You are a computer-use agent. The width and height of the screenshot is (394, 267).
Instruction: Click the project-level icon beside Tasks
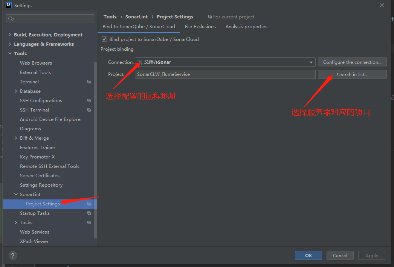pyautogui.click(x=89, y=222)
